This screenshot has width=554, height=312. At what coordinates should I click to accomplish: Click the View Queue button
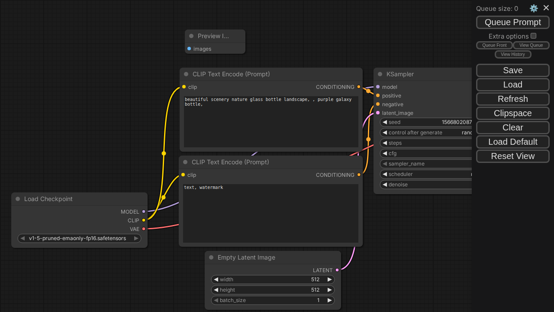[531, 45]
